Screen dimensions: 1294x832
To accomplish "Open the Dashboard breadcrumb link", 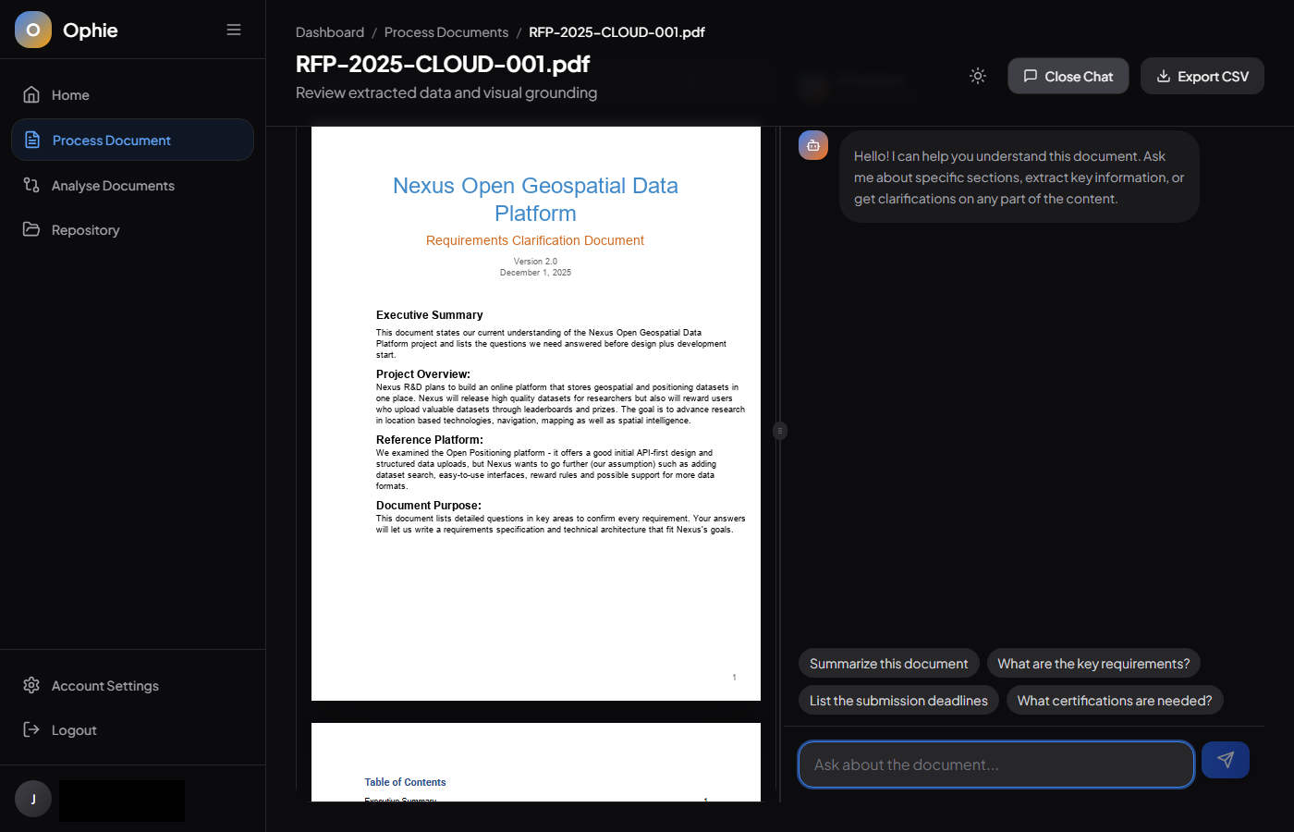I will (x=329, y=31).
